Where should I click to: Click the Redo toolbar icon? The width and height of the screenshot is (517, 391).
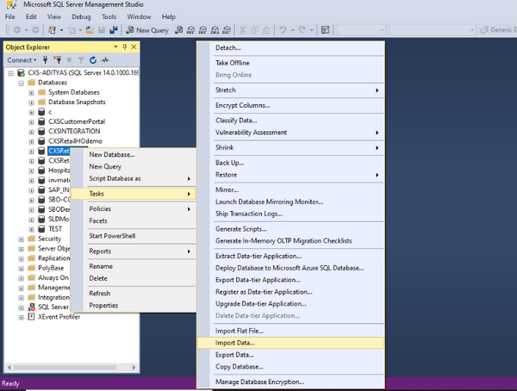[302, 30]
